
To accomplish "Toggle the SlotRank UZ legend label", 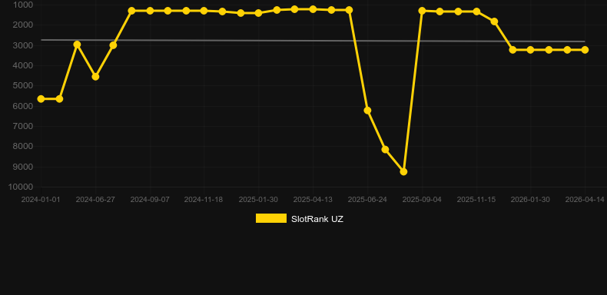I will pyautogui.click(x=317, y=219).
